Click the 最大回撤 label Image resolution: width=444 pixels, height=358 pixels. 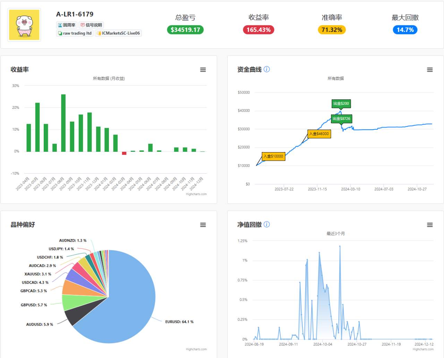click(405, 18)
